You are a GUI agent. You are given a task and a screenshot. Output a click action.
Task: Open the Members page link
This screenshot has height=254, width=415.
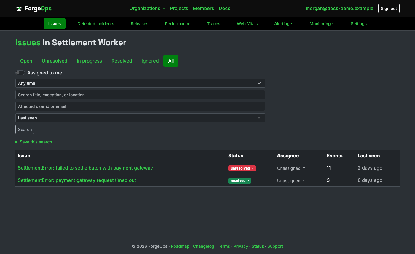pyautogui.click(x=203, y=8)
